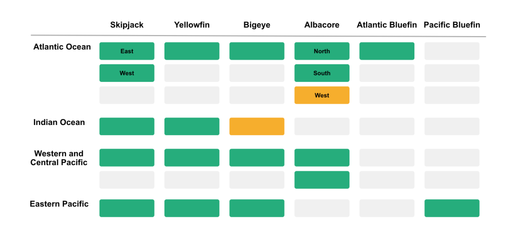The width and height of the screenshot is (515, 239).
Task: Select the Albacore column header
Action: [x=322, y=25]
